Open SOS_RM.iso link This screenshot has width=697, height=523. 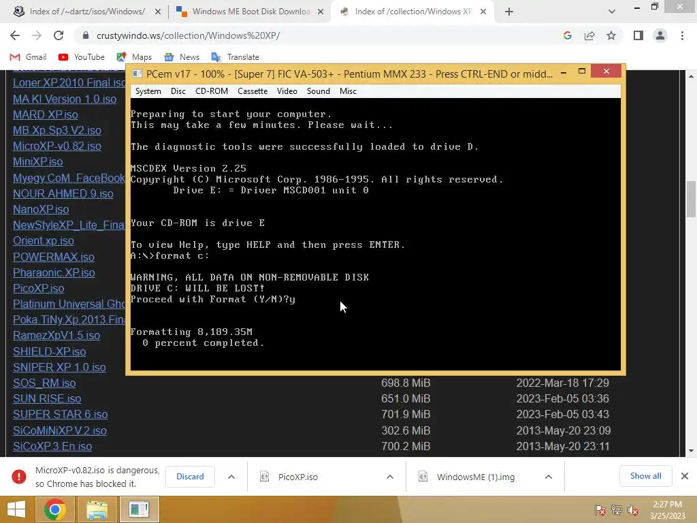click(x=44, y=383)
